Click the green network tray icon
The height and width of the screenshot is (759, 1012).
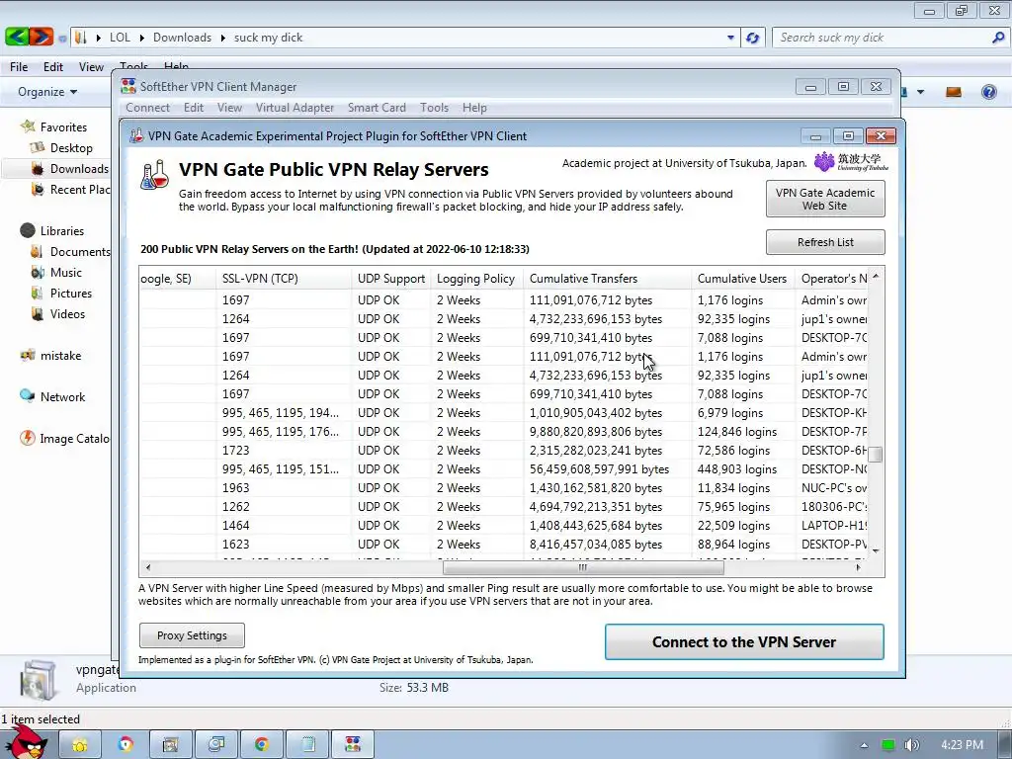click(888, 745)
